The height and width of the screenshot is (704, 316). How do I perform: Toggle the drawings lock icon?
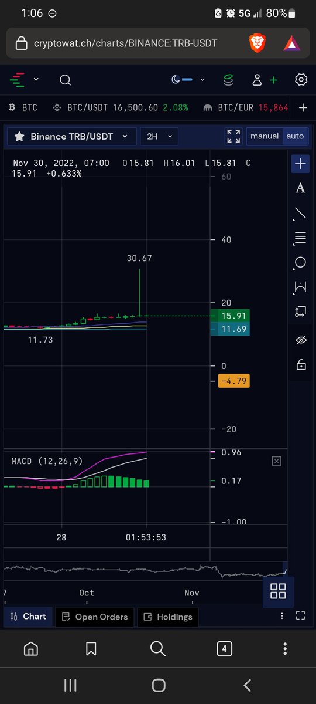tap(301, 364)
